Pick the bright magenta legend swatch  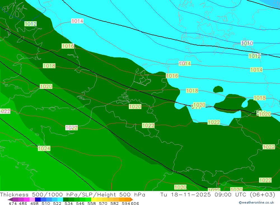(27, 199)
